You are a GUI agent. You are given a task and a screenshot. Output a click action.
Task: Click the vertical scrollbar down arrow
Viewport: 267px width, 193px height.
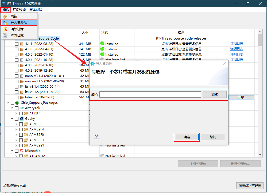260,155
